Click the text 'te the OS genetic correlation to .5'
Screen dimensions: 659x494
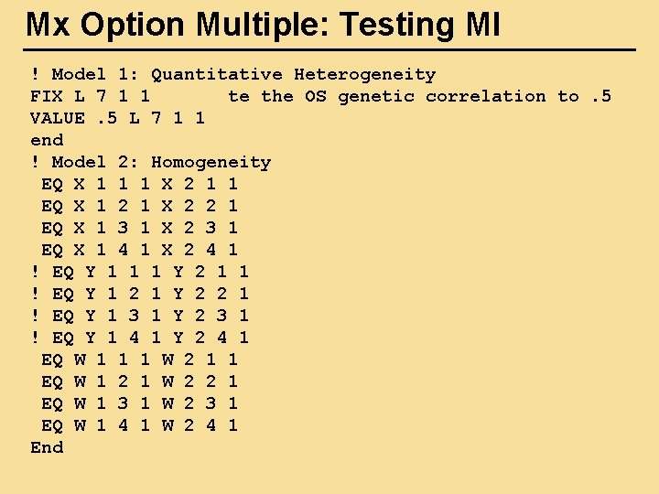click(419, 96)
